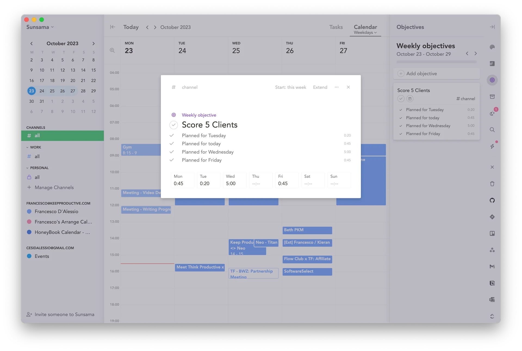Viewport: 522px width, 351px height.
Task: Click the GitHub integration icon
Action: (x=492, y=200)
